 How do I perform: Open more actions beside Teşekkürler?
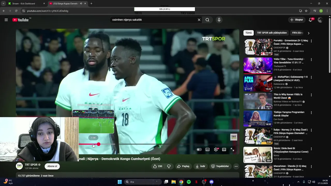[236, 166]
